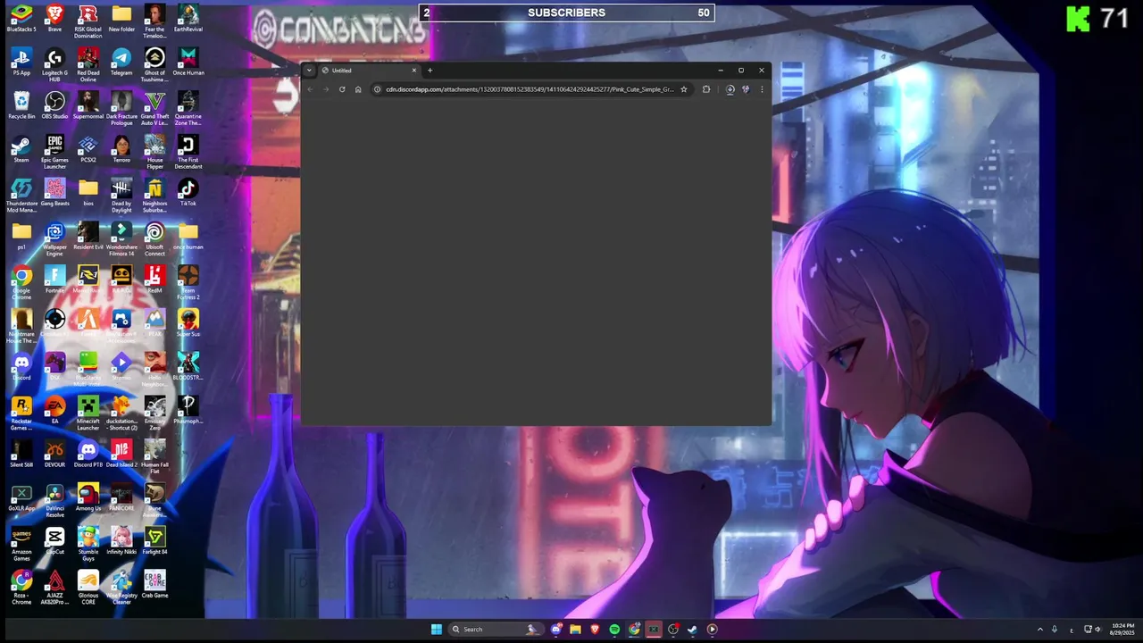Image resolution: width=1143 pixels, height=643 pixels.
Task: Bookmark this page with the star icon
Action: click(x=684, y=89)
